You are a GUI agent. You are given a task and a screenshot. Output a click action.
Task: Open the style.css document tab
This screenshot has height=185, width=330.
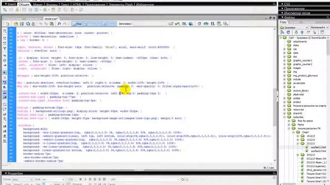click(x=51, y=18)
